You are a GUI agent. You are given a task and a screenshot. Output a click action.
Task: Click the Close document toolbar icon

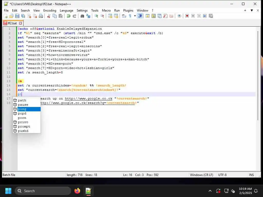click(29, 16)
